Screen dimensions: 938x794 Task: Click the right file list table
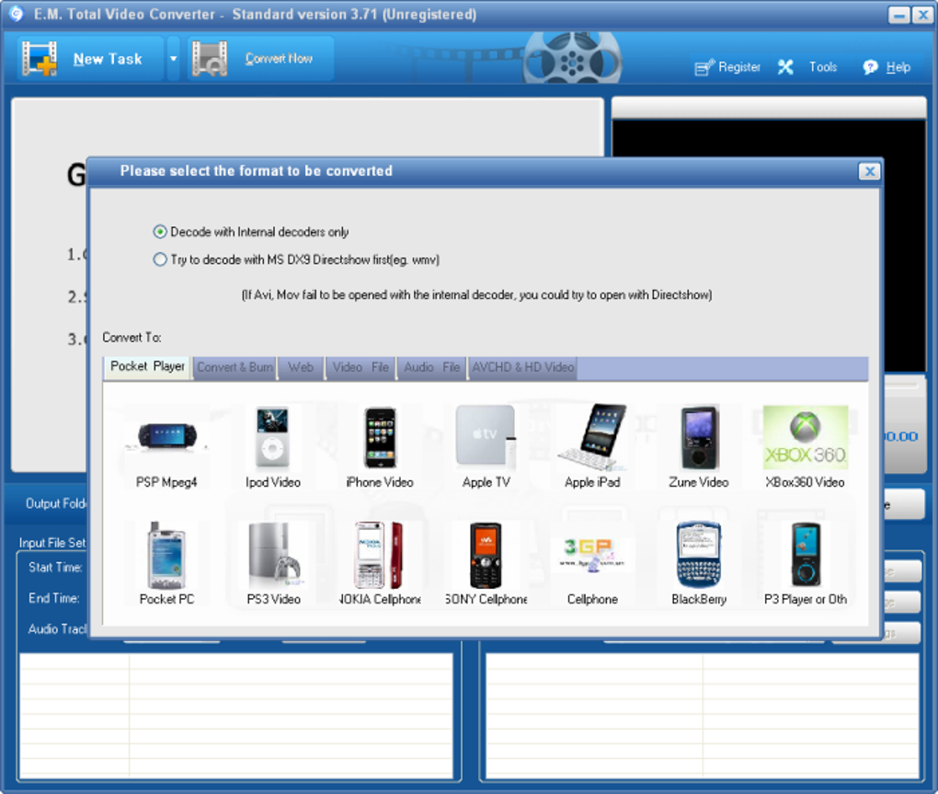point(703,716)
